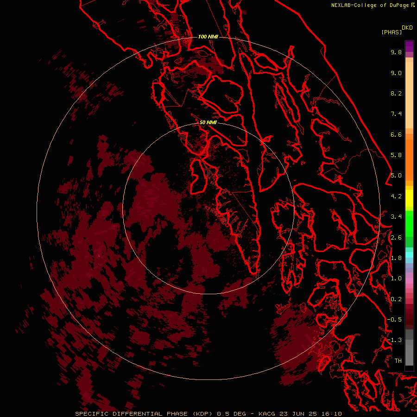This screenshot has height=417, width=417.
Task: Click the 4.2 value on color scale
Action: click(396, 196)
